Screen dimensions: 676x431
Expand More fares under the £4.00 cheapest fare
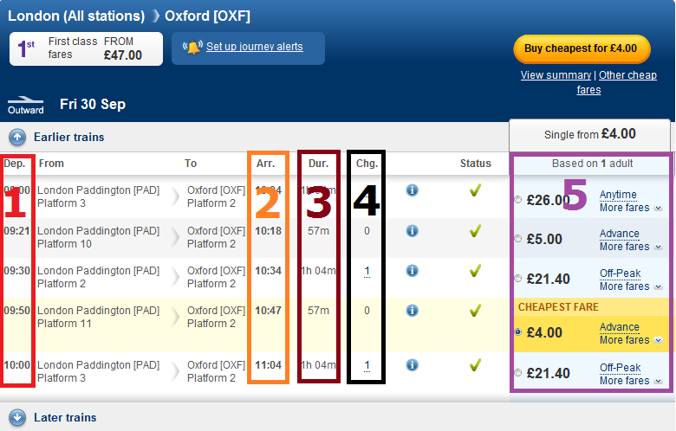[630, 340]
